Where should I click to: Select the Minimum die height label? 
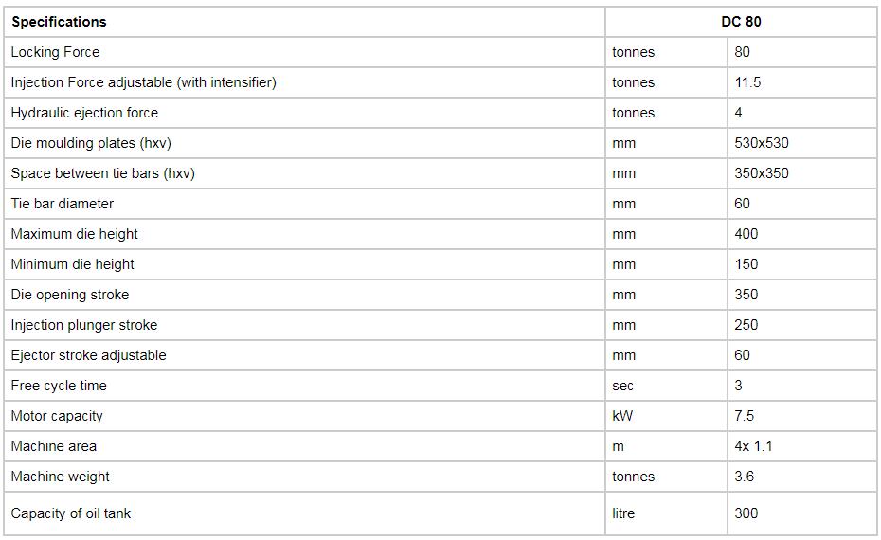point(73,264)
